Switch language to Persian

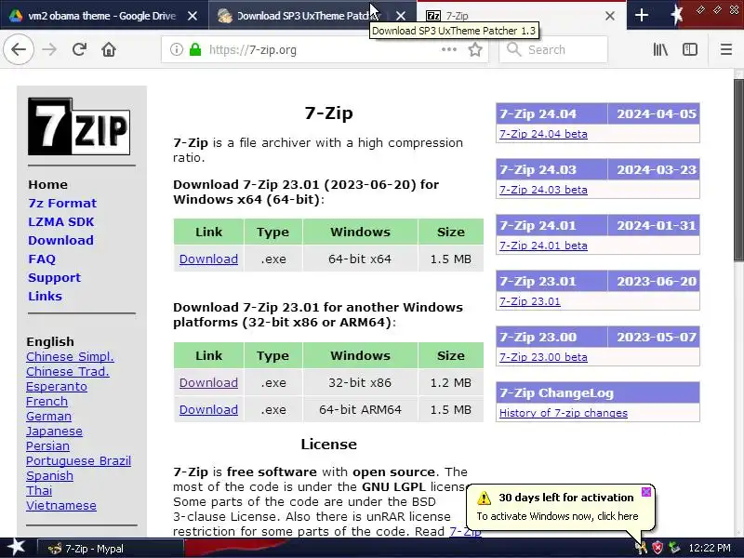point(47,446)
